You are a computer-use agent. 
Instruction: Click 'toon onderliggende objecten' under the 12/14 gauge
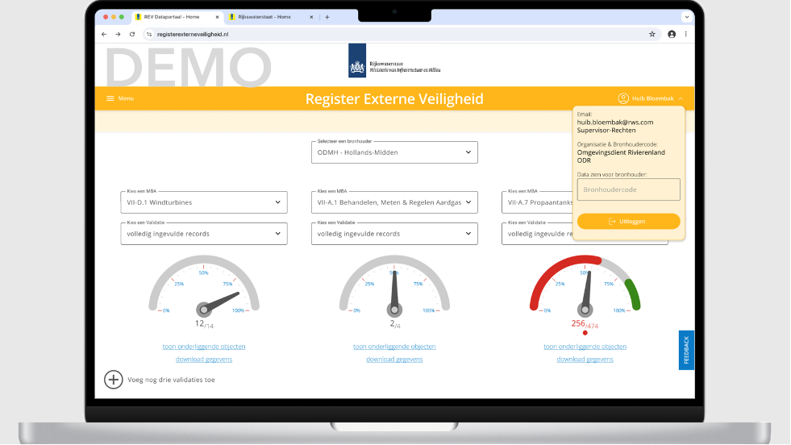pos(204,347)
